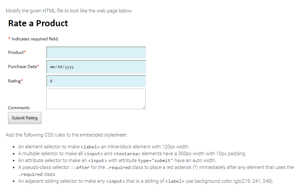302x186 pixels.
Task: Select the mm segment of the date field
Action: tap(52, 67)
